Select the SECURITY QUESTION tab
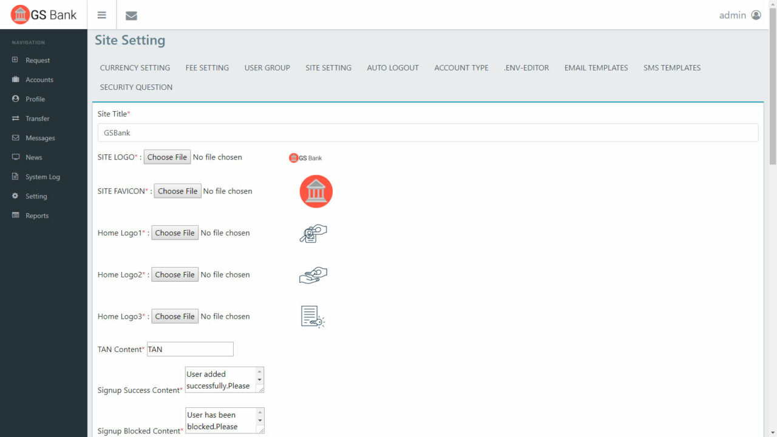Viewport: 777px width, 437px height. click(135, 87)
